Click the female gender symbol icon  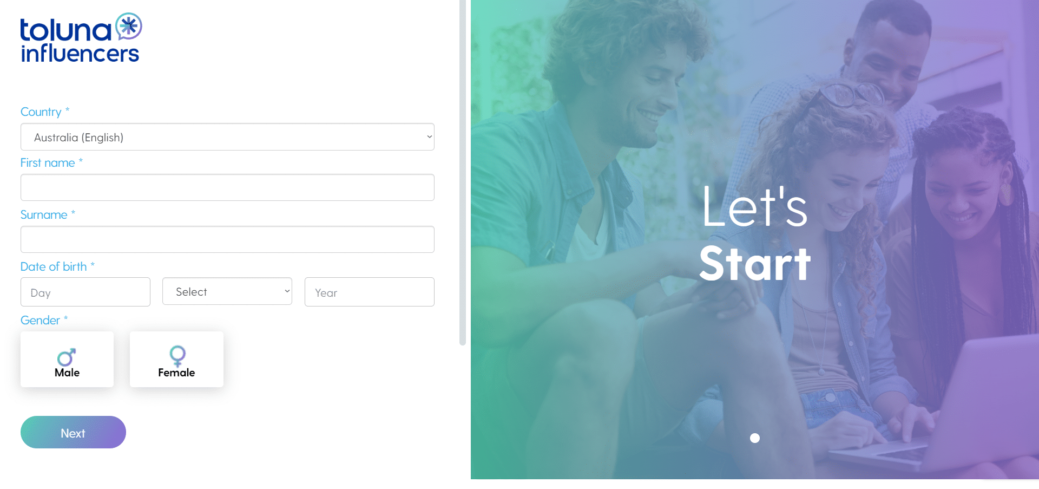177,356
